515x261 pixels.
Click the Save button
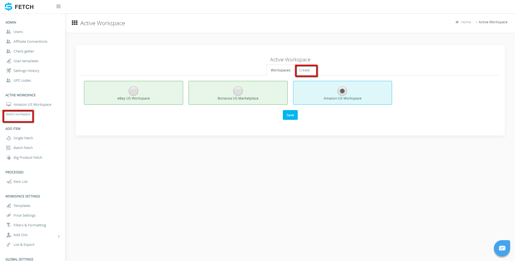click(x=290, y=115)
